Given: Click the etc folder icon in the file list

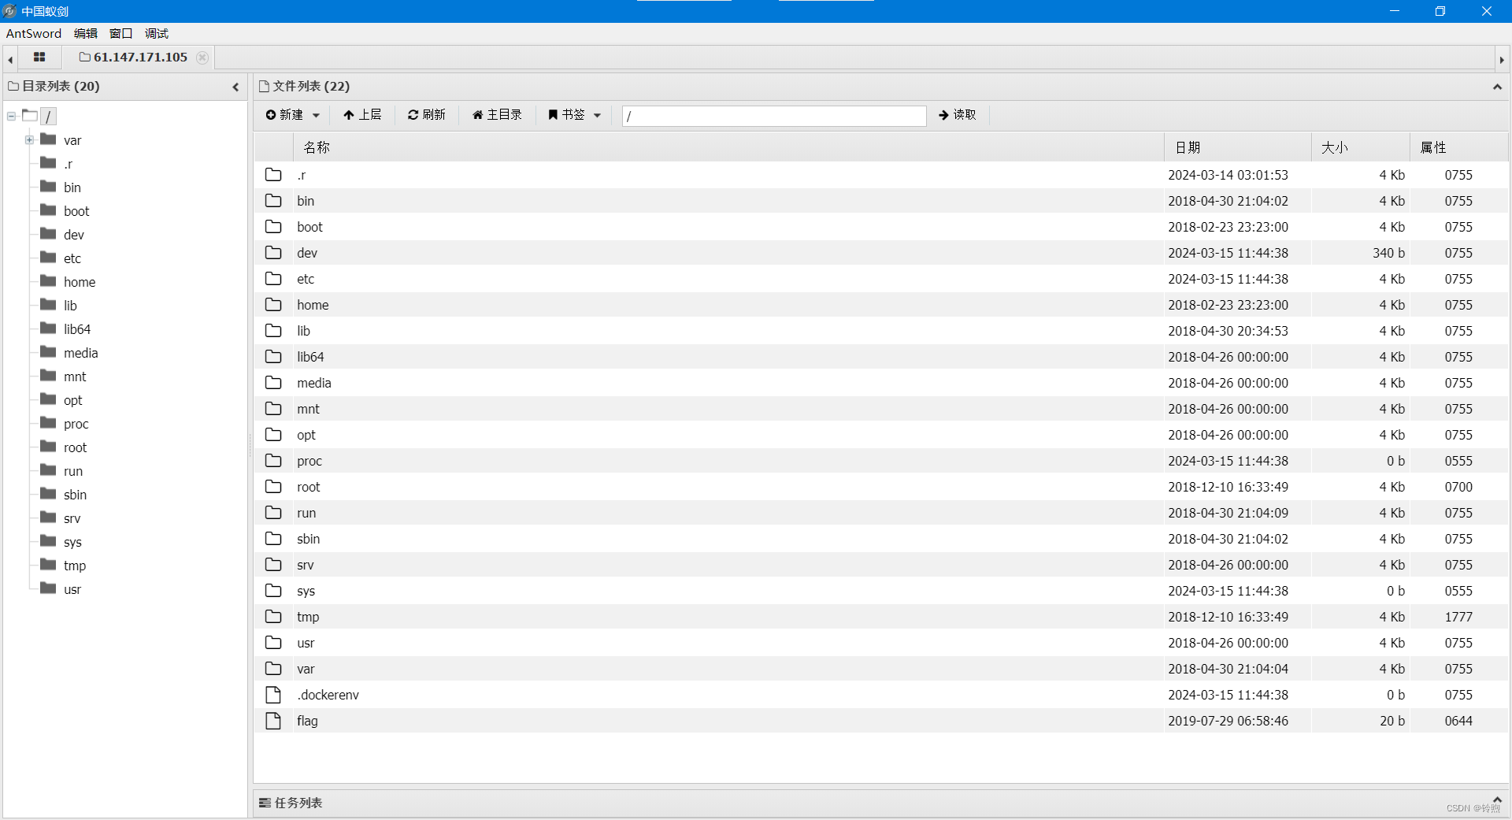Looking at the screenshot, I should point(273,279).
